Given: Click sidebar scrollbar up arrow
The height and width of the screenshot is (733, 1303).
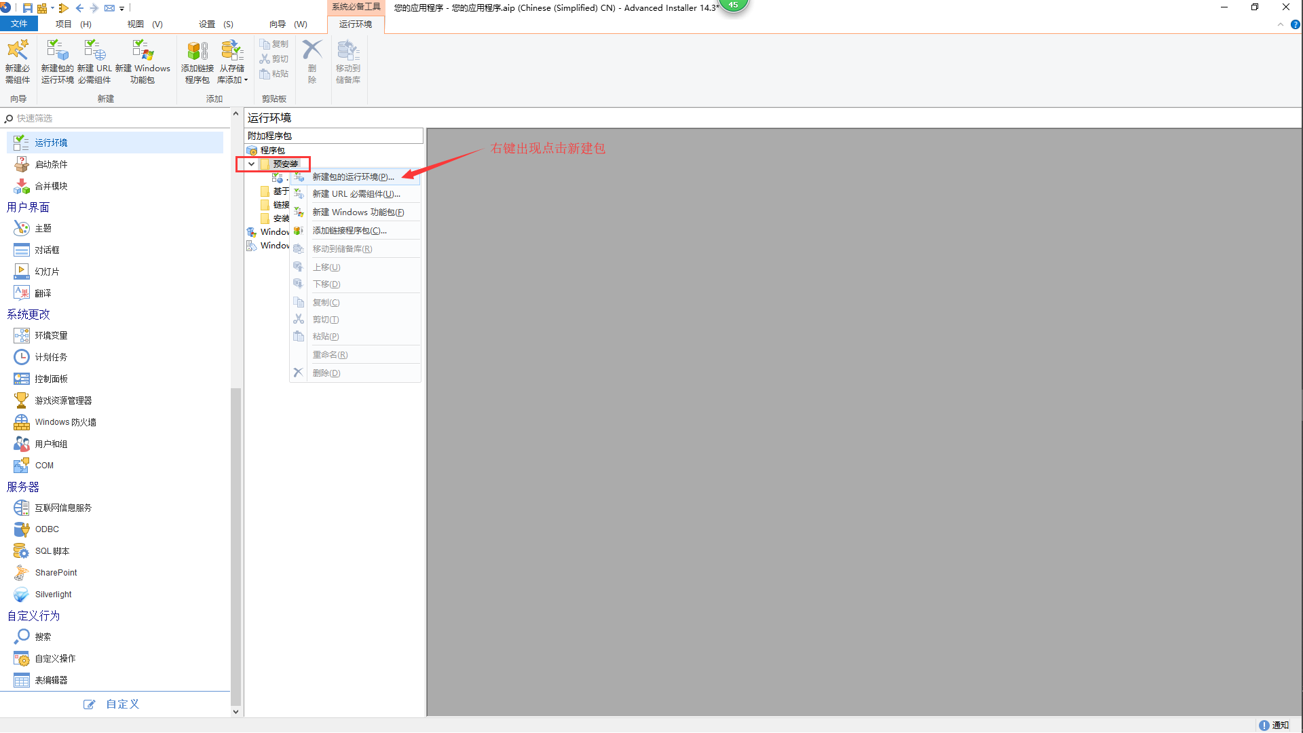Looking at the screenshot, I should click(x=235, y=113).
